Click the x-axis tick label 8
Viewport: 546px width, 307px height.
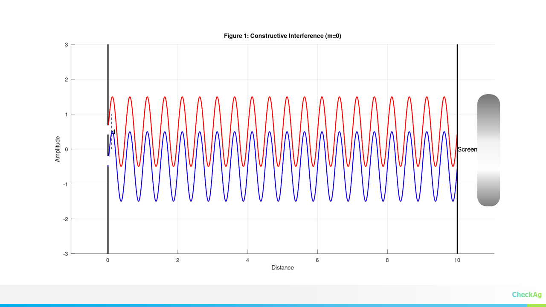pyautogui.click(x=387, y=260)
